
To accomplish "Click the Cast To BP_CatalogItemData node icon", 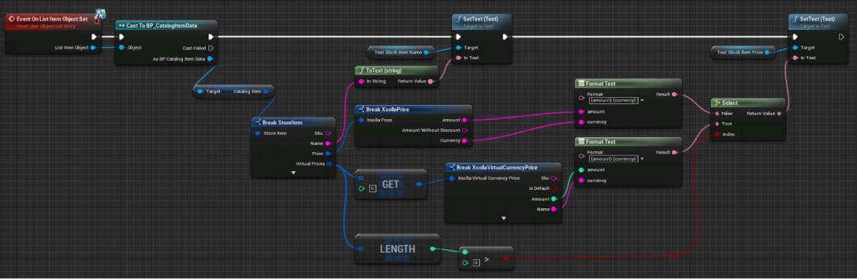I will [122, 25].
